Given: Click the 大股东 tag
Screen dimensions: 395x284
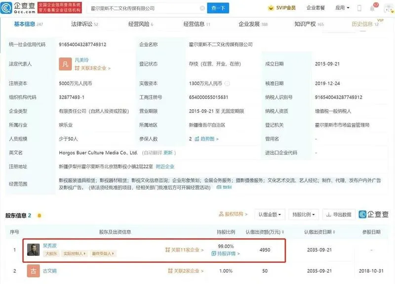Looking at the screenshot, I should pos(51,253).
